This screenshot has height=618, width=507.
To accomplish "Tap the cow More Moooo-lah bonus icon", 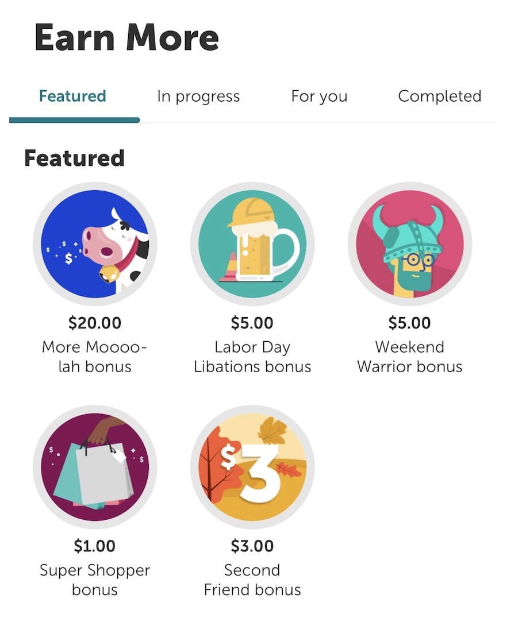I will pos(95,244).
